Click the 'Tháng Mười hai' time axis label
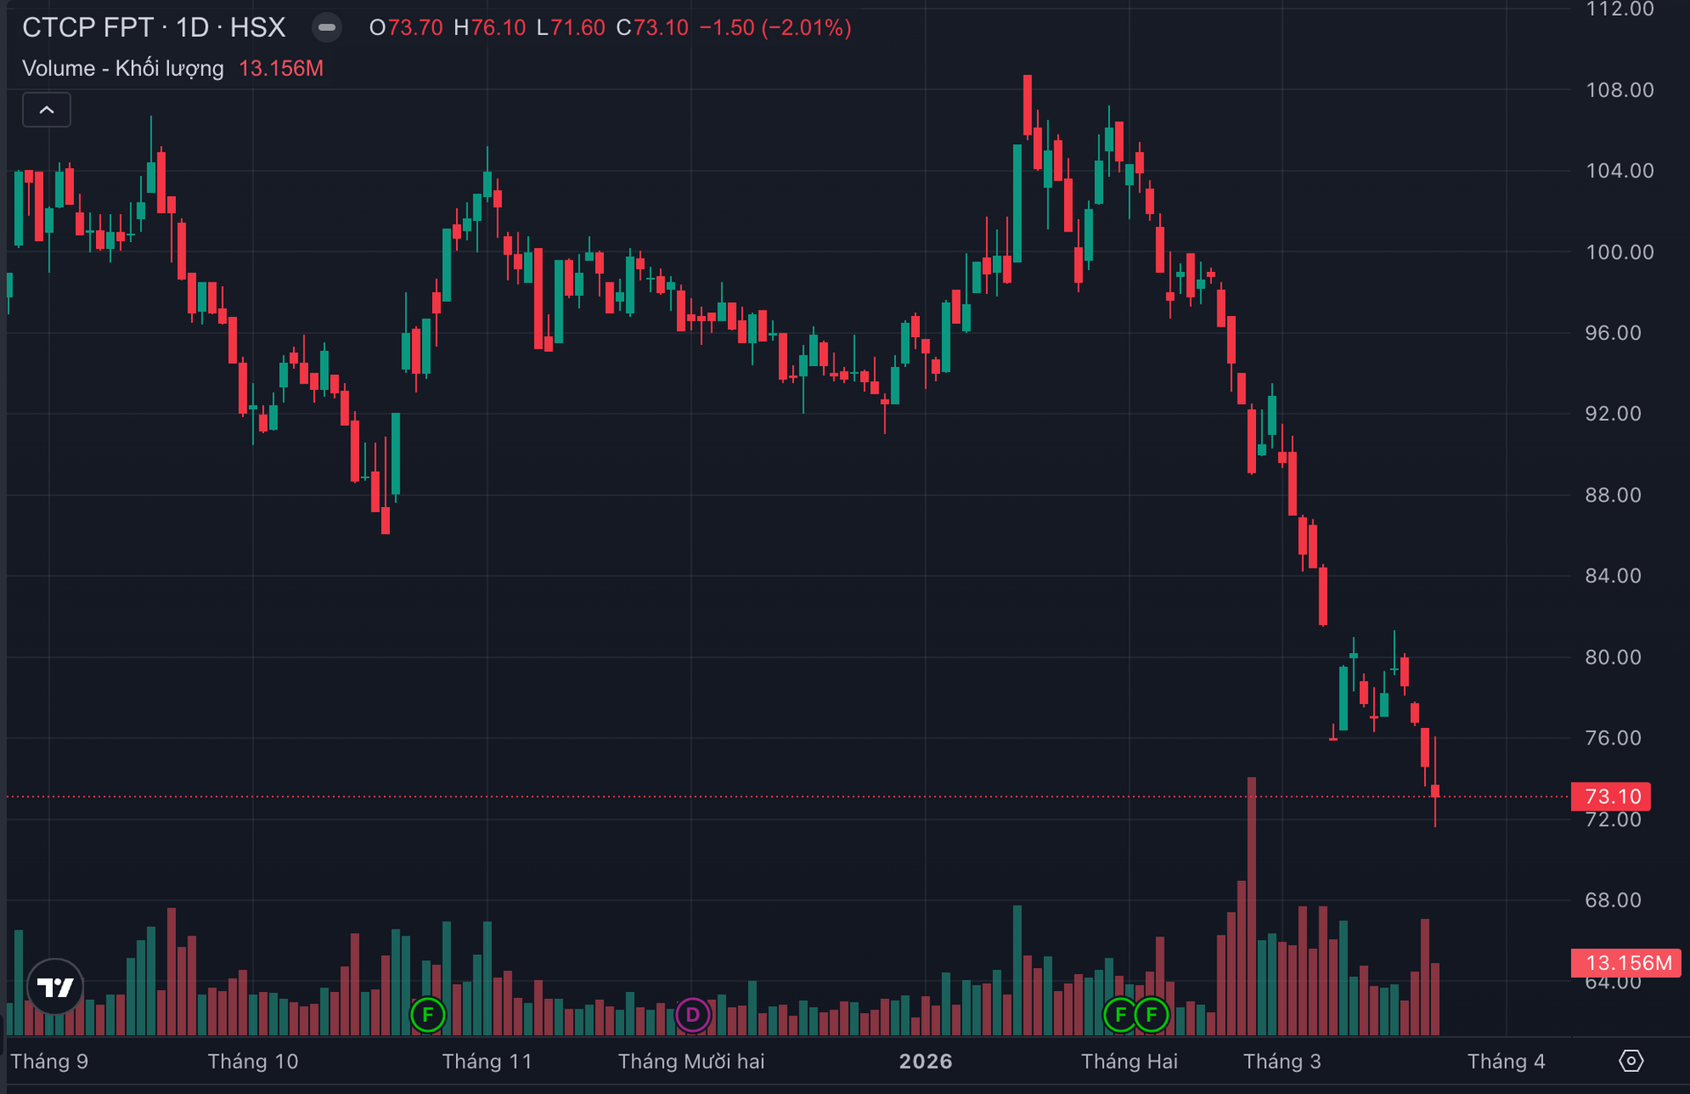Image resolution: width=1690 pixels, height=1094 pixels. point(691,1061)
